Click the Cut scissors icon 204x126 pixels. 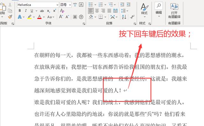coord(10,5)
